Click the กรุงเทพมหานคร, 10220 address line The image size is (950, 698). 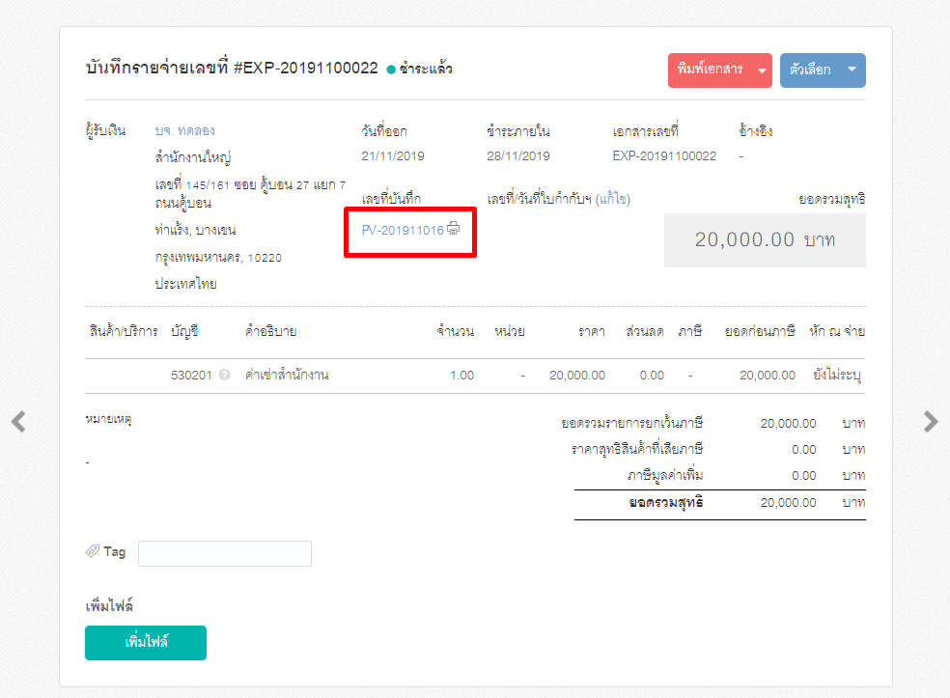pyautogui.click(x=218, y=258)
